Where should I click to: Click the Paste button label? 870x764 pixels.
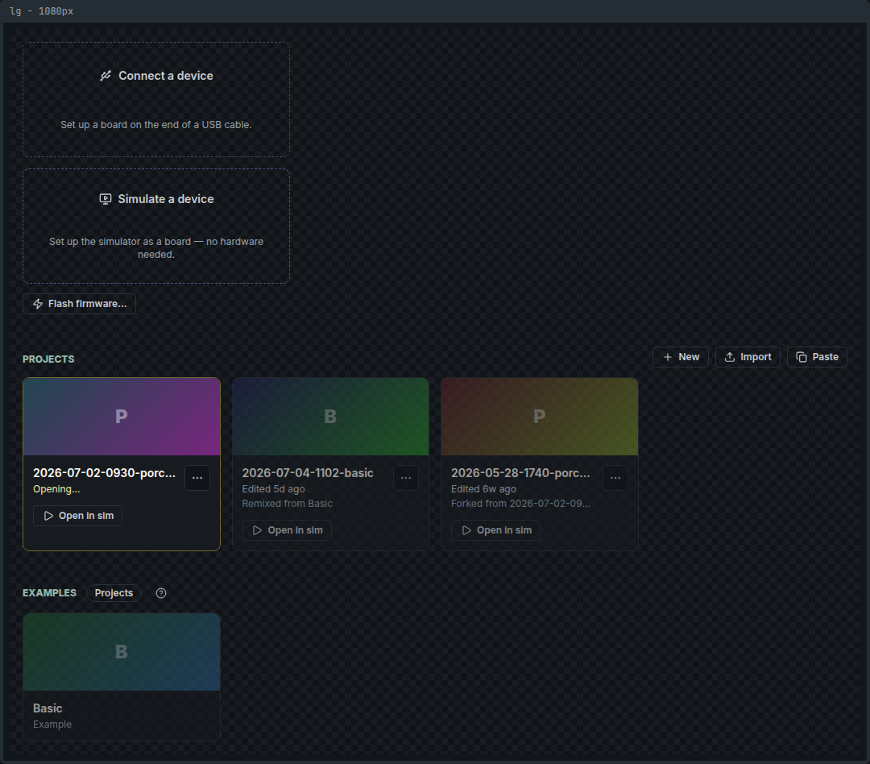[825, 357]
